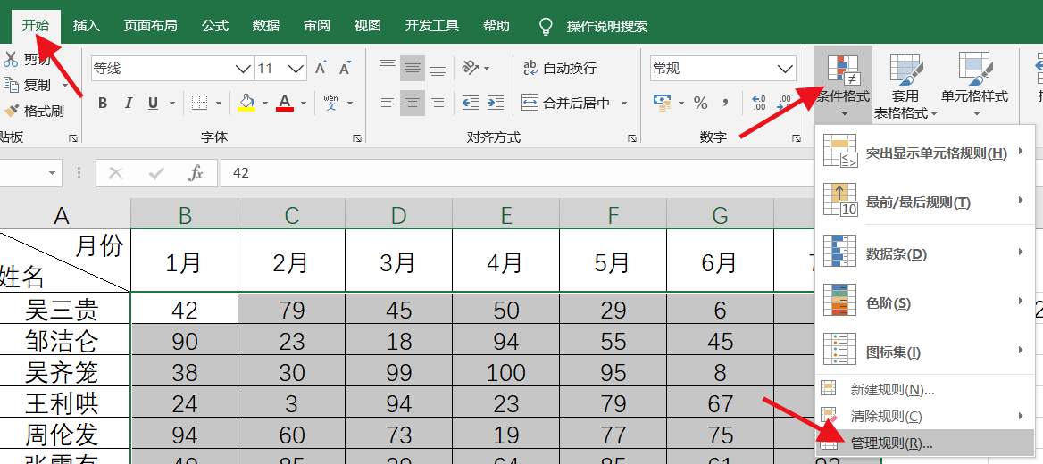Increase font size button
This screenshot has height=464, width=1043.
pyautogui.click(x=321, y=69)
